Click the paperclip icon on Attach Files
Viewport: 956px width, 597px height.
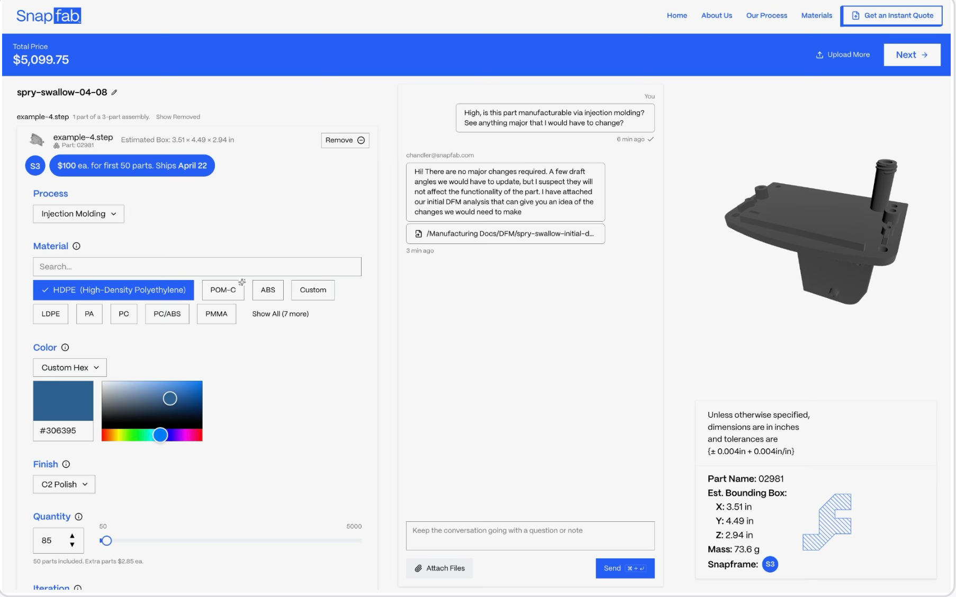pyautogui.click(x=418, y=568)
